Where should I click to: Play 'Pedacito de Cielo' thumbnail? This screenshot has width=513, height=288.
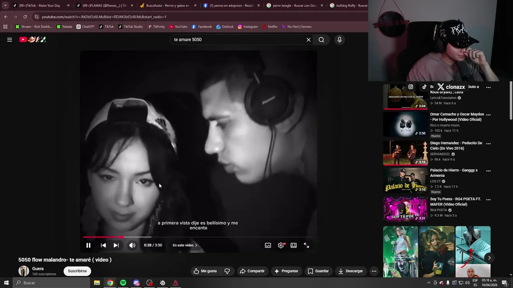(x=405, y=153)
